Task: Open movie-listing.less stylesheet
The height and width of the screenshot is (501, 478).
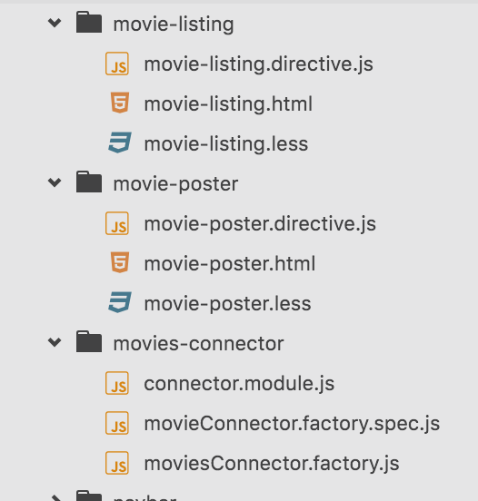Action: tap(226, 144)
